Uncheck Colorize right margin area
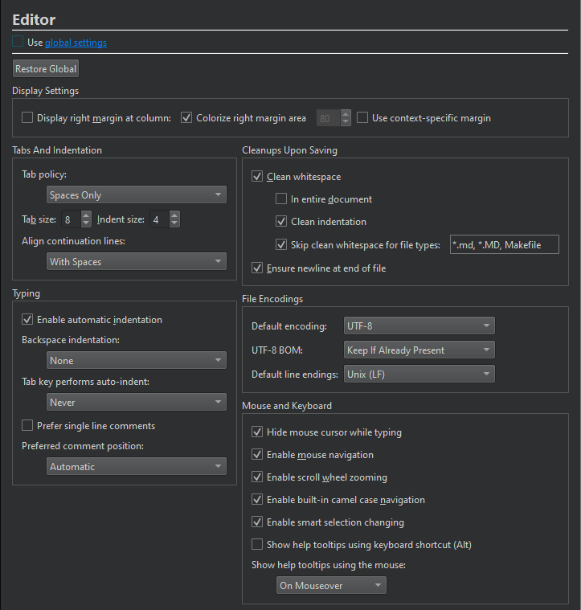Image resolution: width=581 pixels, height=610 pixels. (x=187, y=118)
